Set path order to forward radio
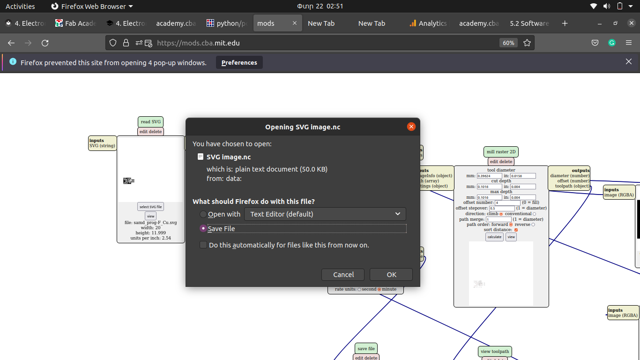 coord(511,225)
